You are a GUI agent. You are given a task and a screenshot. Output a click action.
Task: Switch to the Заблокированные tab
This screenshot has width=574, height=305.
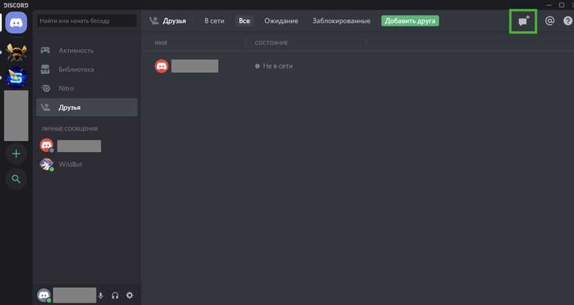(341, 21)
